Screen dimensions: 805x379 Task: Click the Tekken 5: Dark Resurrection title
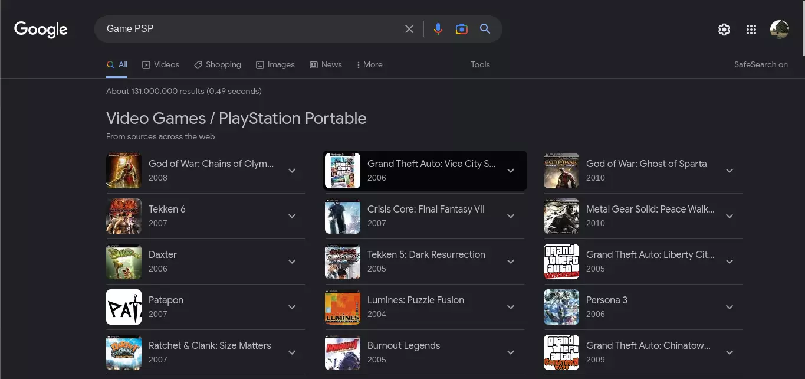pyautogui.click(x=426, y=254)
